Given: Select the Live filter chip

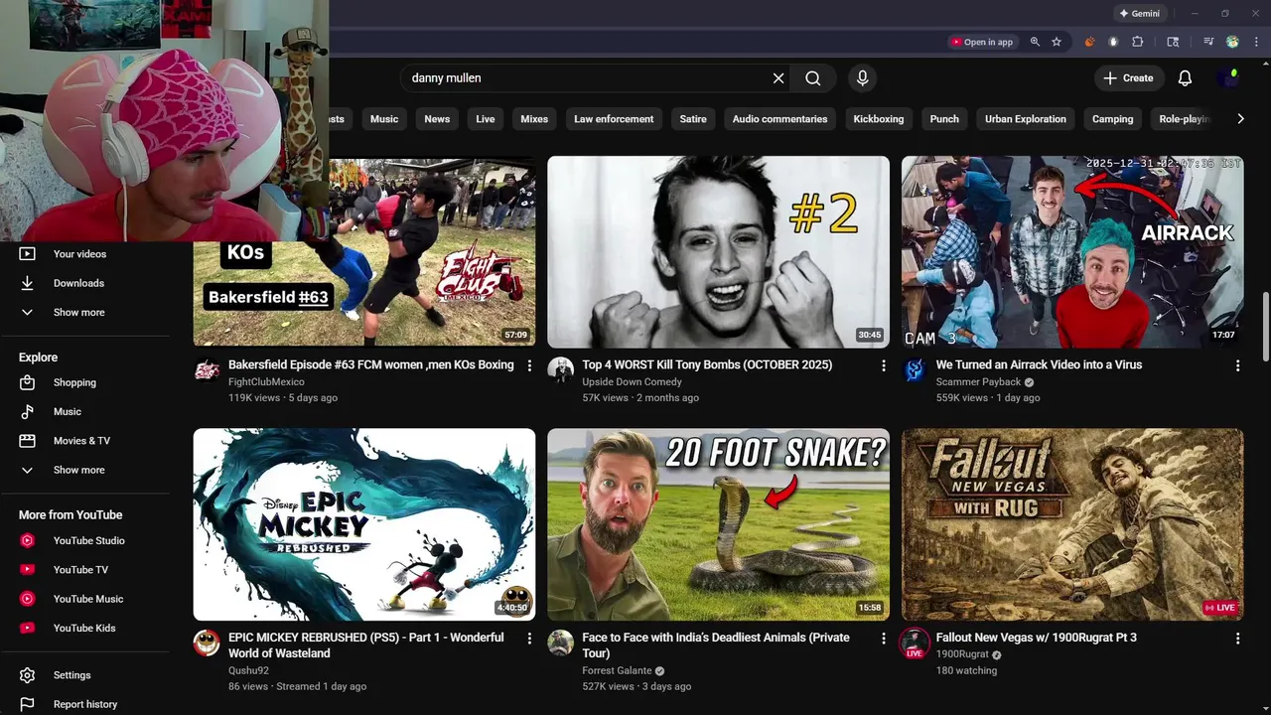Looking at the screenshot, I should (486, 119).
